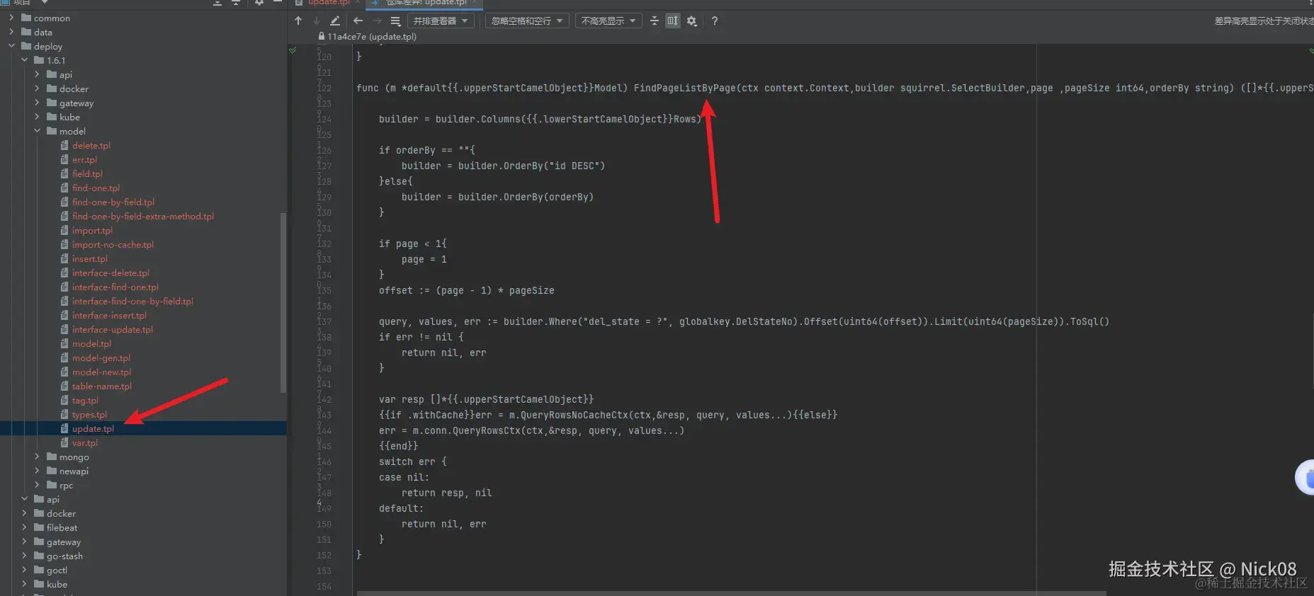Image resolution: width=1314 pixels, height=596 pixels.
Task: Select update.tpl in the project tree
Action: pyautogui.click(x=93, y=428)
